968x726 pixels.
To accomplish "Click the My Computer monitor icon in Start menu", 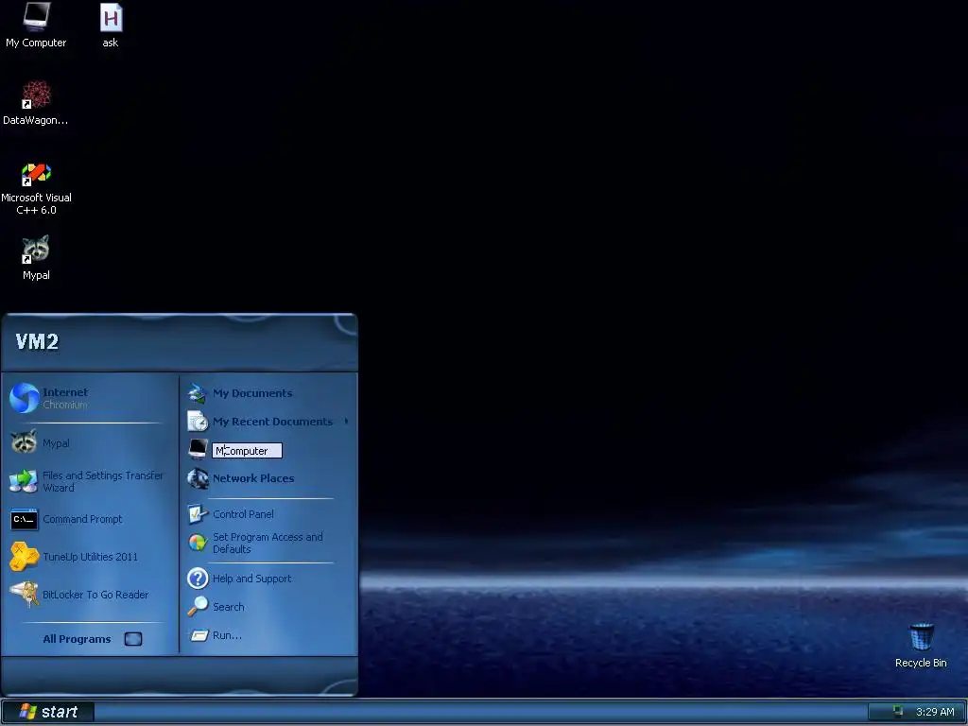I will (198, 449).
